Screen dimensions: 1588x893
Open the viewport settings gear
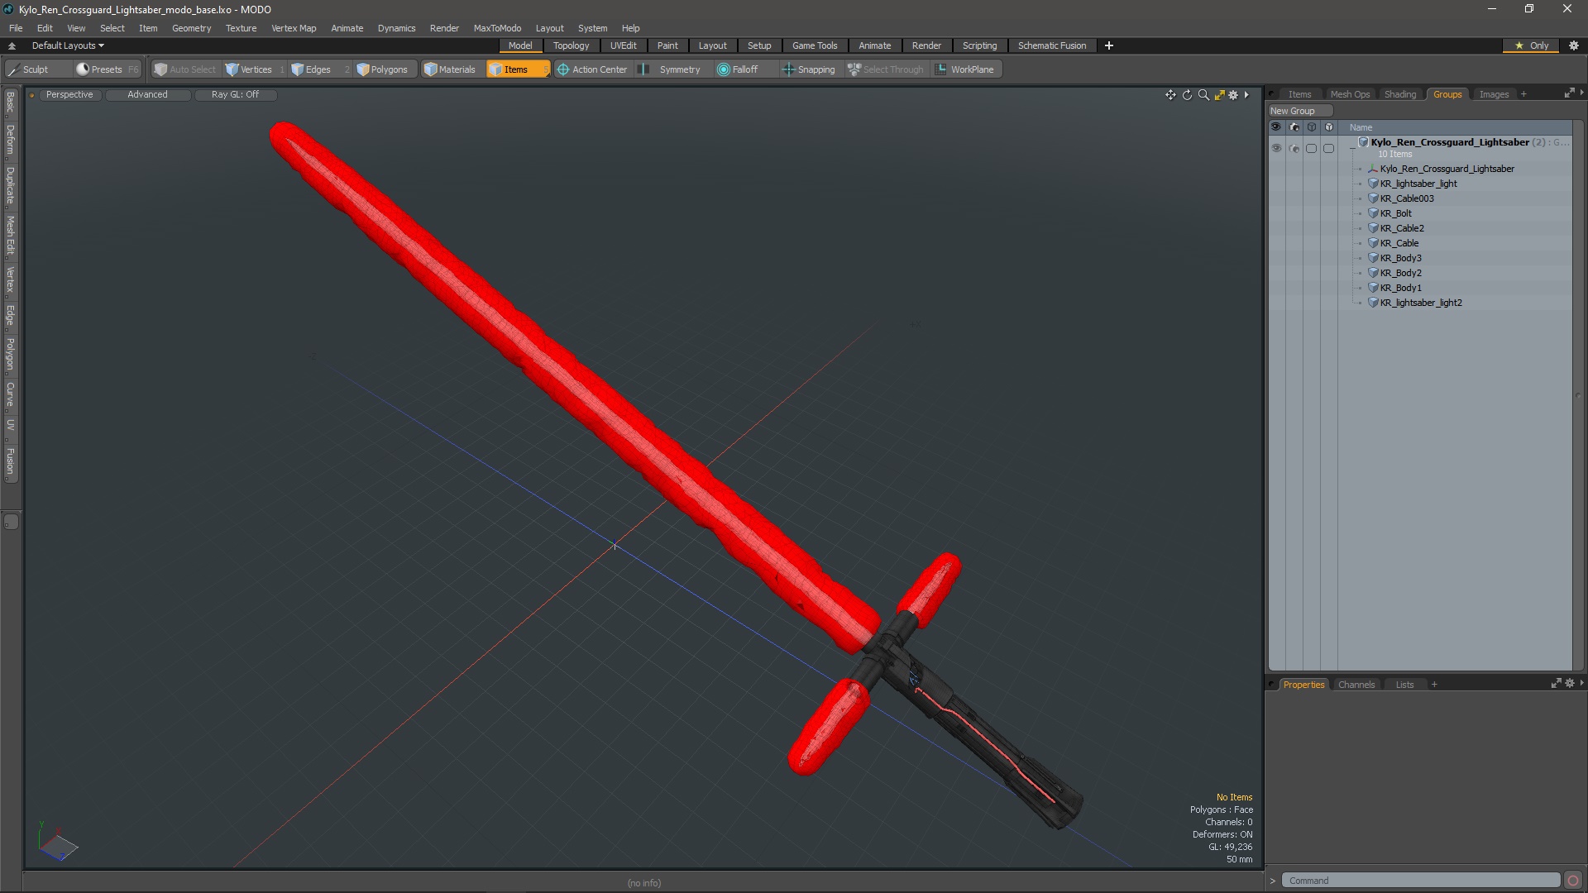pyautogui.click(x=1233, y=95)
